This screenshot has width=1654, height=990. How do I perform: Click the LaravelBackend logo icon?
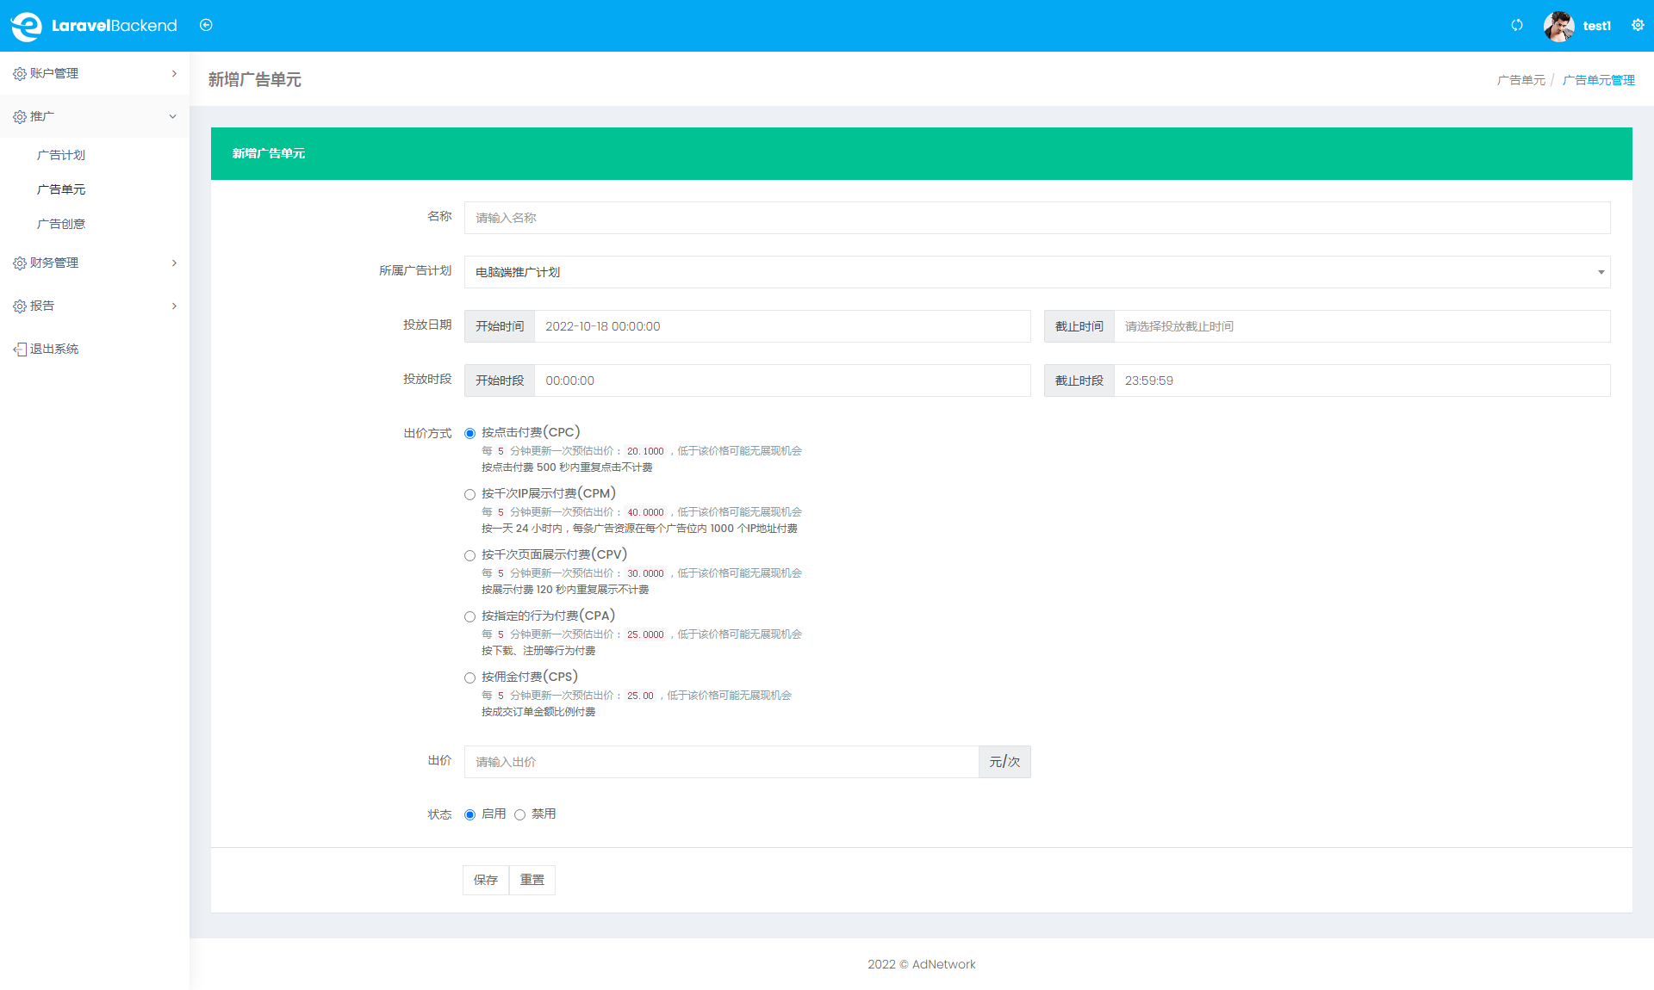[26, 26]
